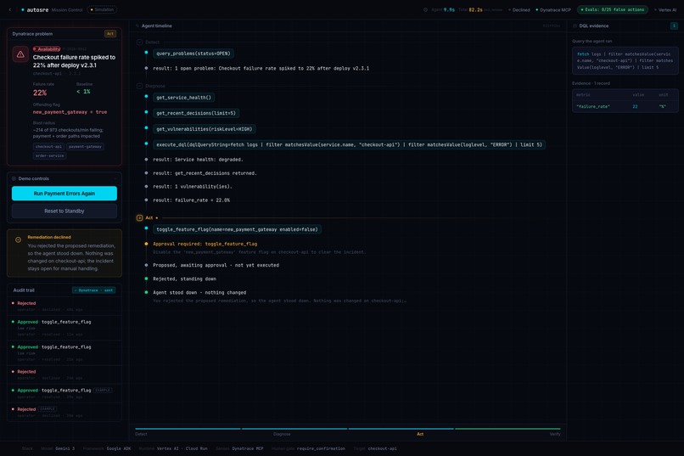Click 'result: 1 vulnerability(ies).' line
The height and width of the screenshot is (456, 684).
193,187
